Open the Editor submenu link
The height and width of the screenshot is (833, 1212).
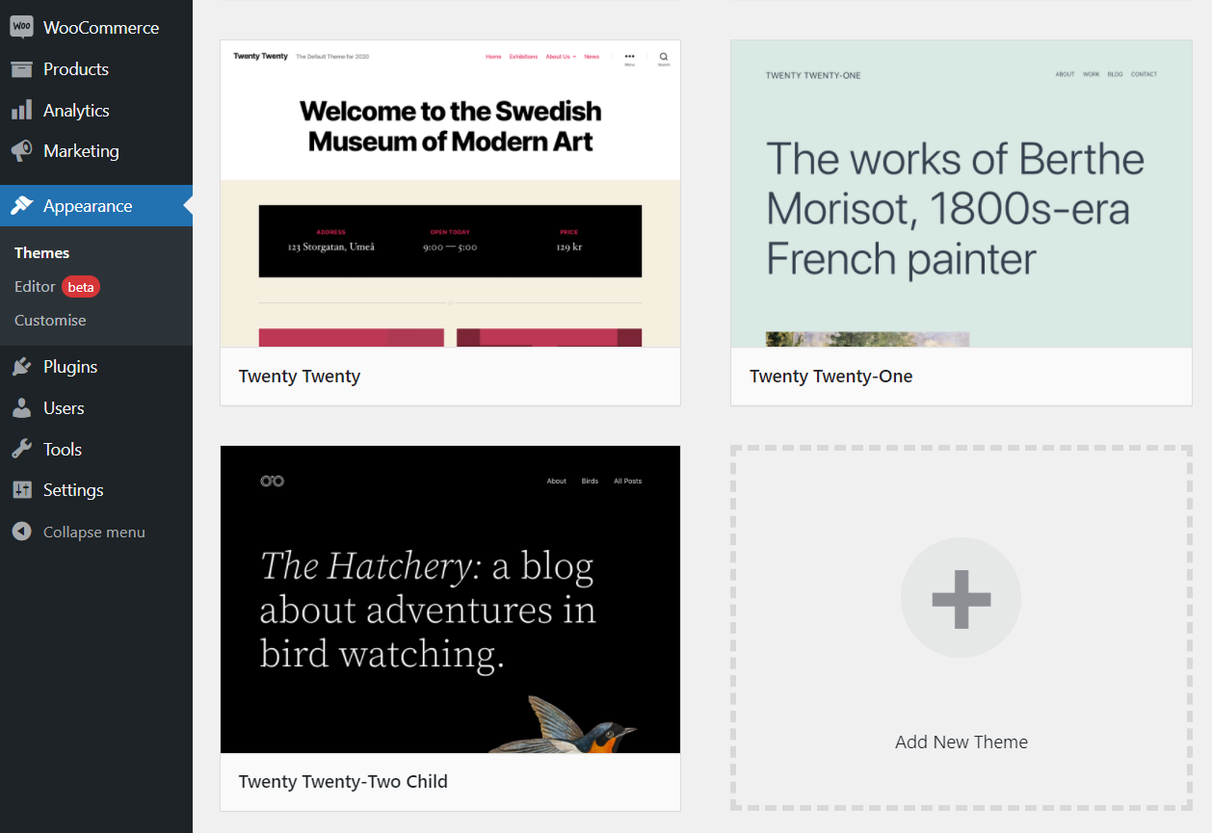(35, 287)
